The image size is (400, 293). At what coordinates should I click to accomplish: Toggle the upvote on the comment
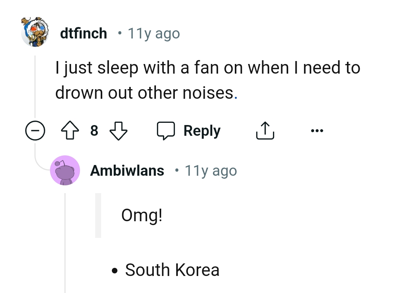tap(70, 130)
